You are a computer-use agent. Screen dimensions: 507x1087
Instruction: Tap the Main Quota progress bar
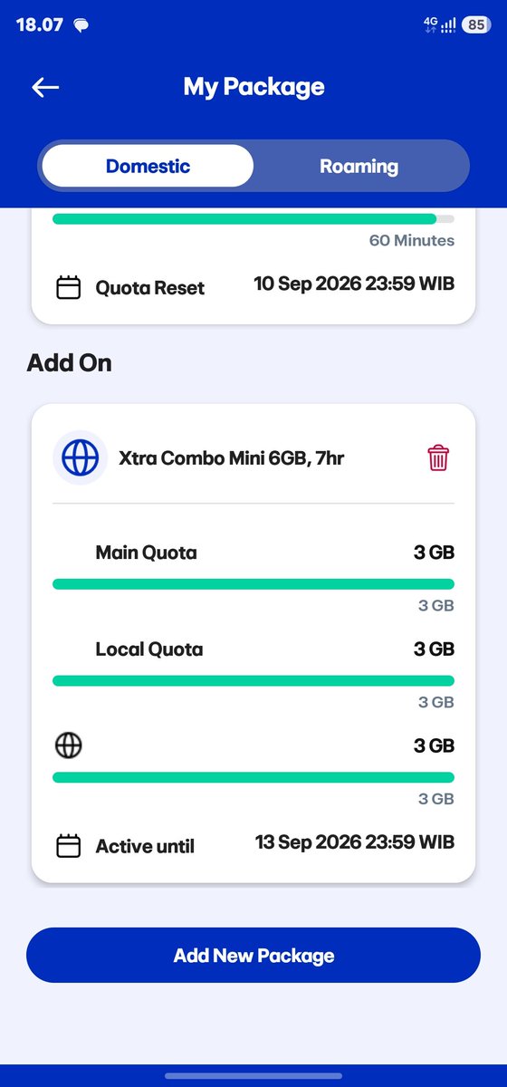pos(253,584)
